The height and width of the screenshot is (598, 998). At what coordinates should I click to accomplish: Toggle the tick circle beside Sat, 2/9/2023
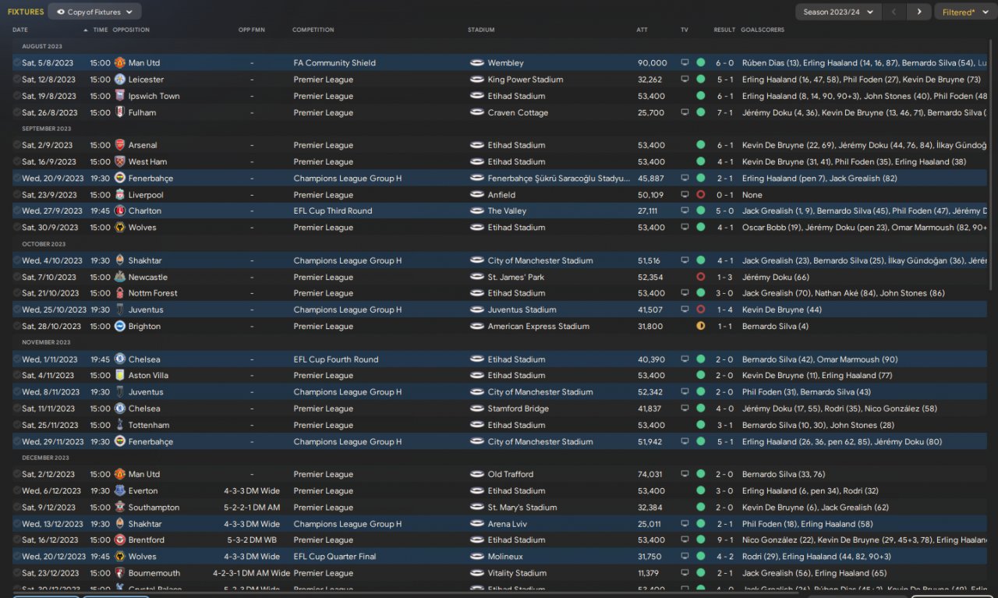point(17,145)
